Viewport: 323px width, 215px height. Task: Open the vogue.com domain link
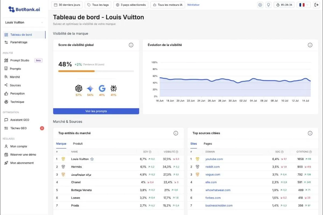(213, 174)
